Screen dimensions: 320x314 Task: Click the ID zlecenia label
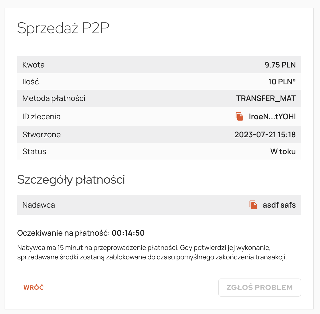[x=42, y=117]
